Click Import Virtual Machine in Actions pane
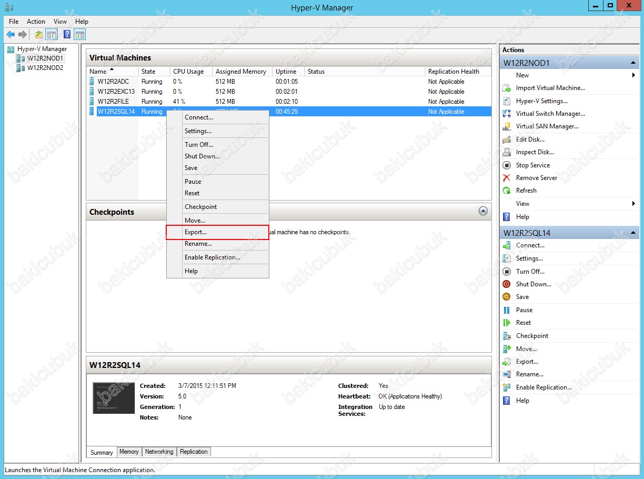The image size is (644, 479). pyautogui.click(x=550, y=88)
